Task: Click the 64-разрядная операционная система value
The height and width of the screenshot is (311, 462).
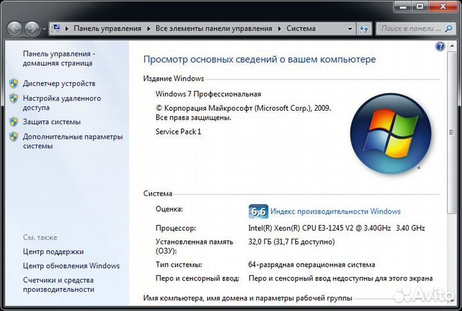Action: point(311,264)
